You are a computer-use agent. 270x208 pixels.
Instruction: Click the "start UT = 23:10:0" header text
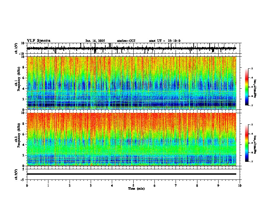coord(165,41)
